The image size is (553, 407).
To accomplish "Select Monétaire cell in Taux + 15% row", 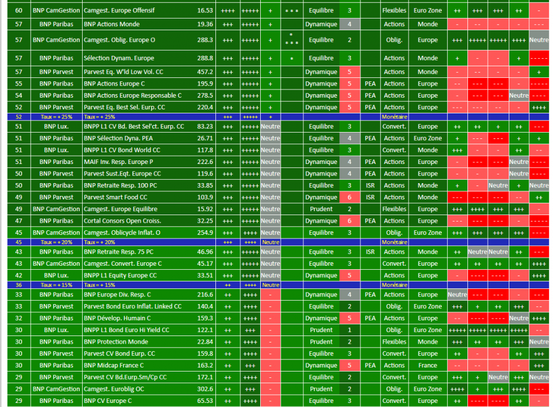I will tap(395, 285).
